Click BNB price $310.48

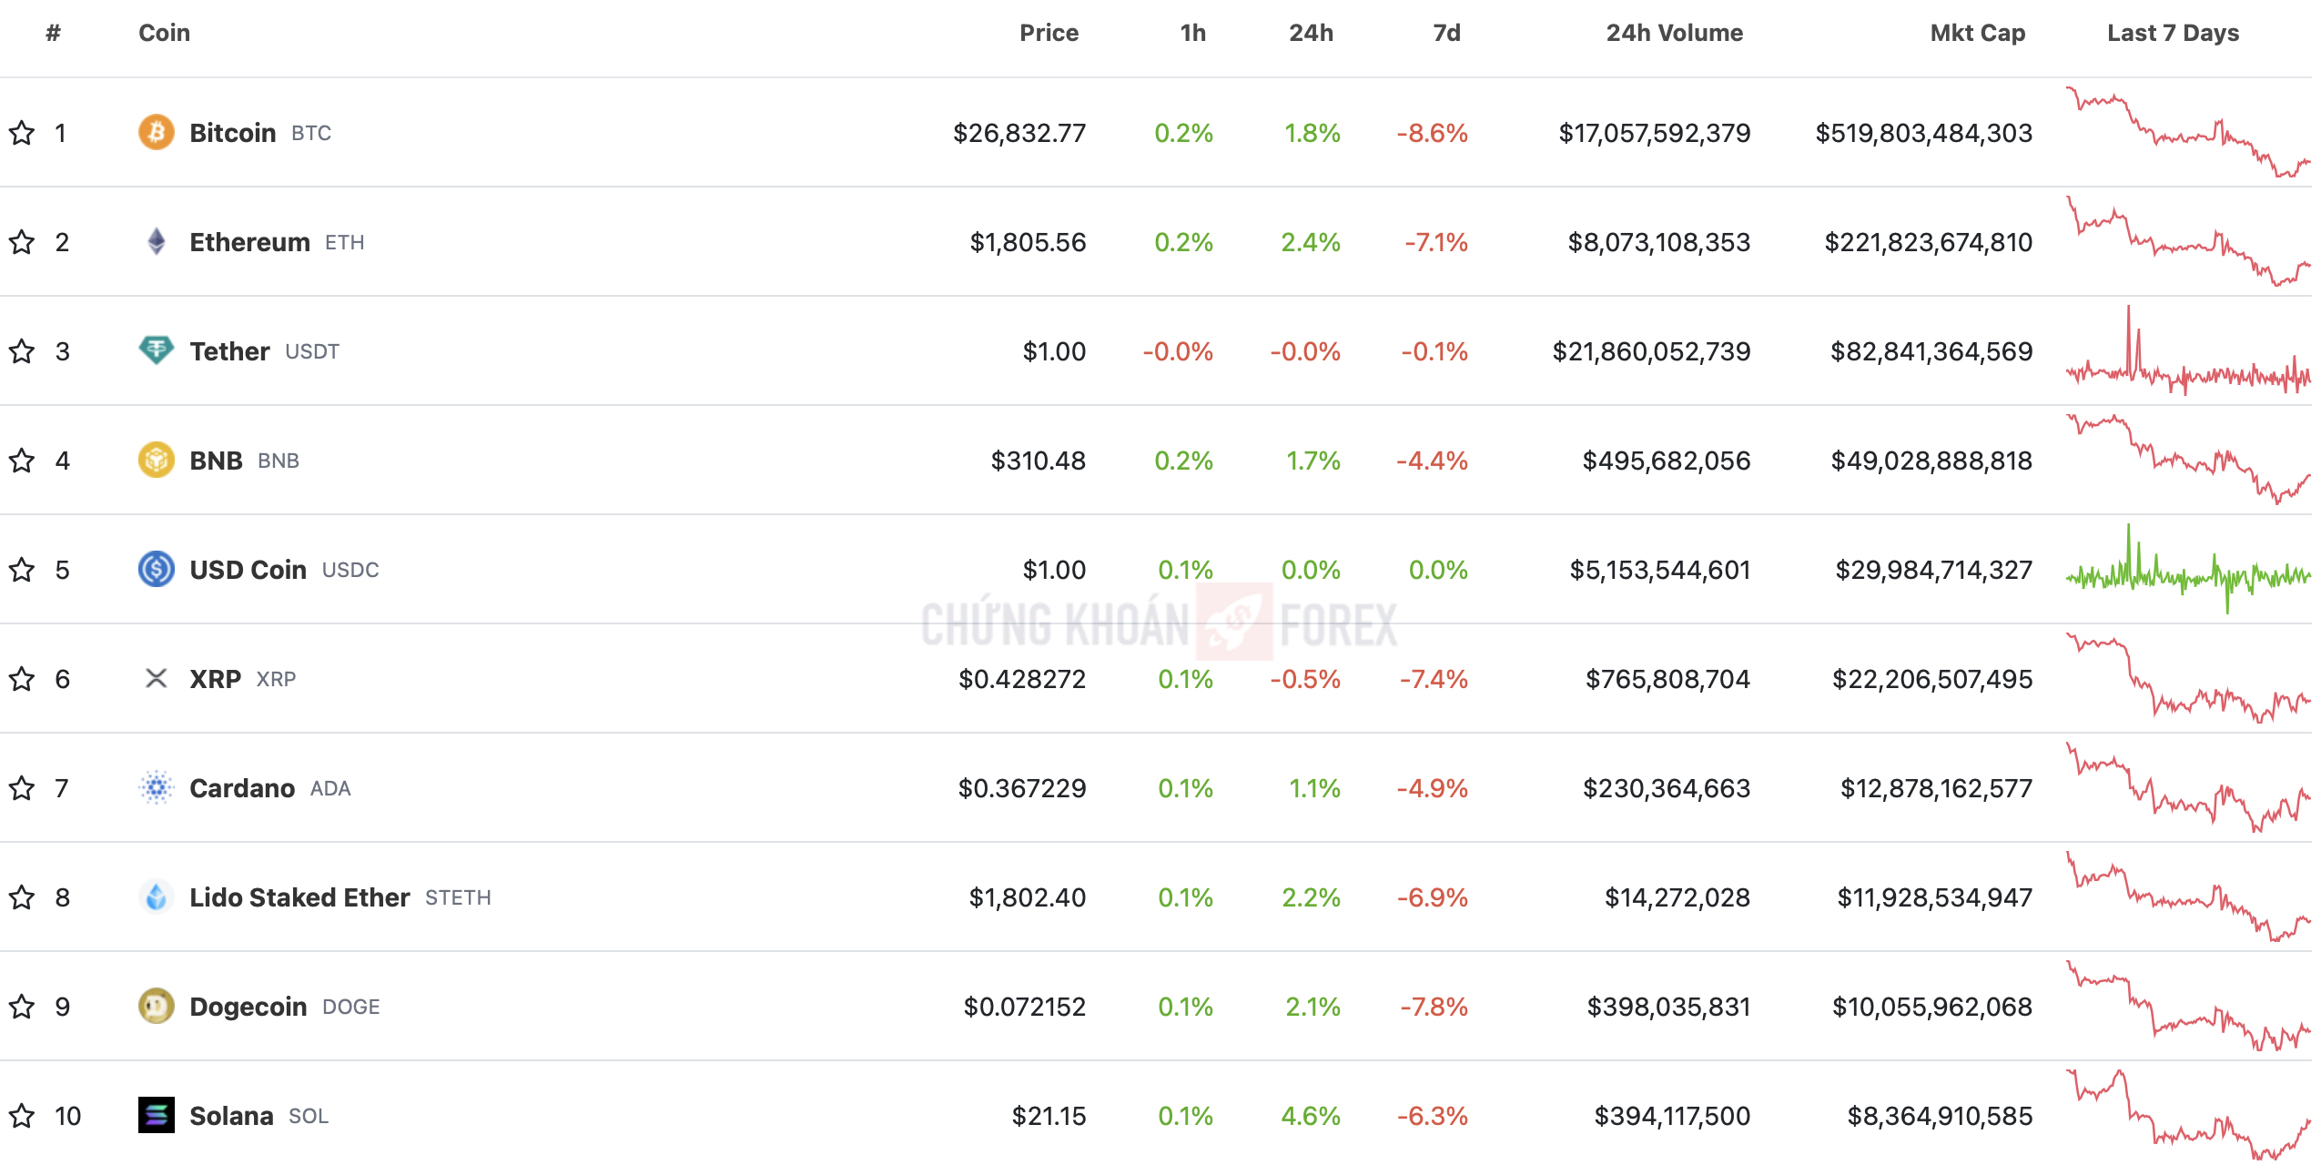pyautogui.click(x=1038, y=461)
